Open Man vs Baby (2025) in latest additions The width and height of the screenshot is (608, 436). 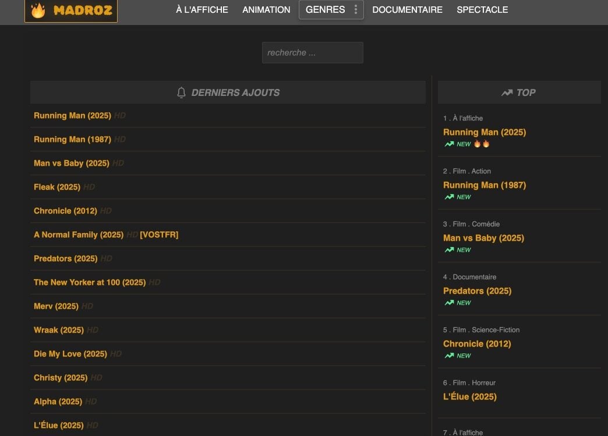click(71, 163)
